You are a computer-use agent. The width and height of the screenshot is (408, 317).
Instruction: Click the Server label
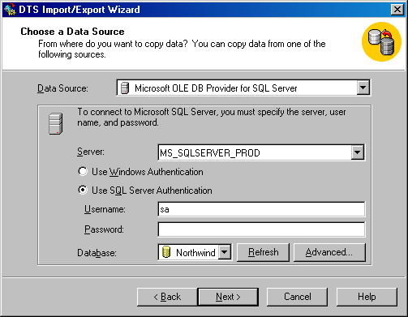91,152
